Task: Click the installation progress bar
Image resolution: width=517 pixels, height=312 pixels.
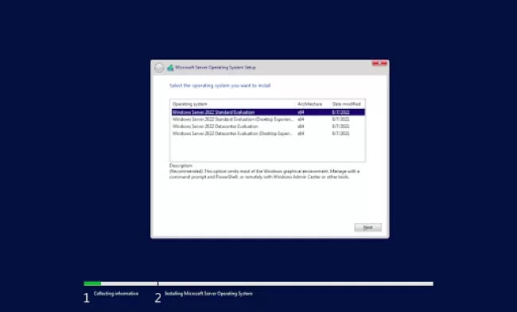Action: coord(258,283)
